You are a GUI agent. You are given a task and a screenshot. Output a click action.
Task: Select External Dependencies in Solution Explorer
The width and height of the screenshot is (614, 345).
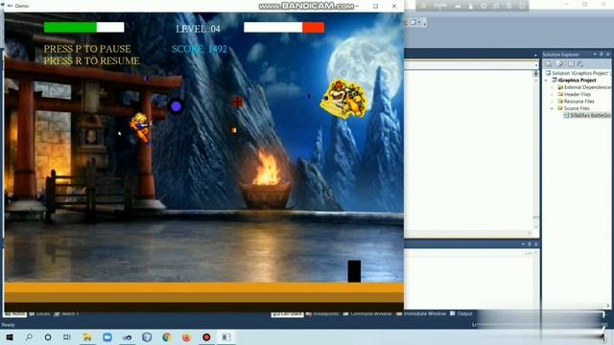click(584, 87)
